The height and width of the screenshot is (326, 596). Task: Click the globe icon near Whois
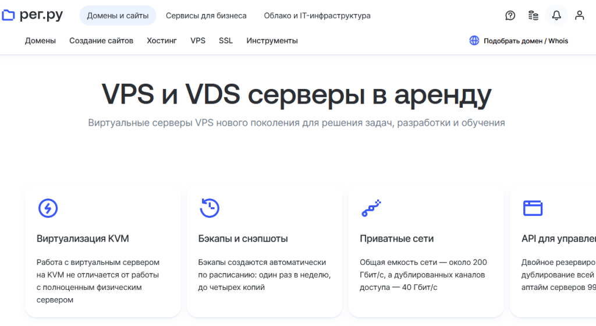474,41
